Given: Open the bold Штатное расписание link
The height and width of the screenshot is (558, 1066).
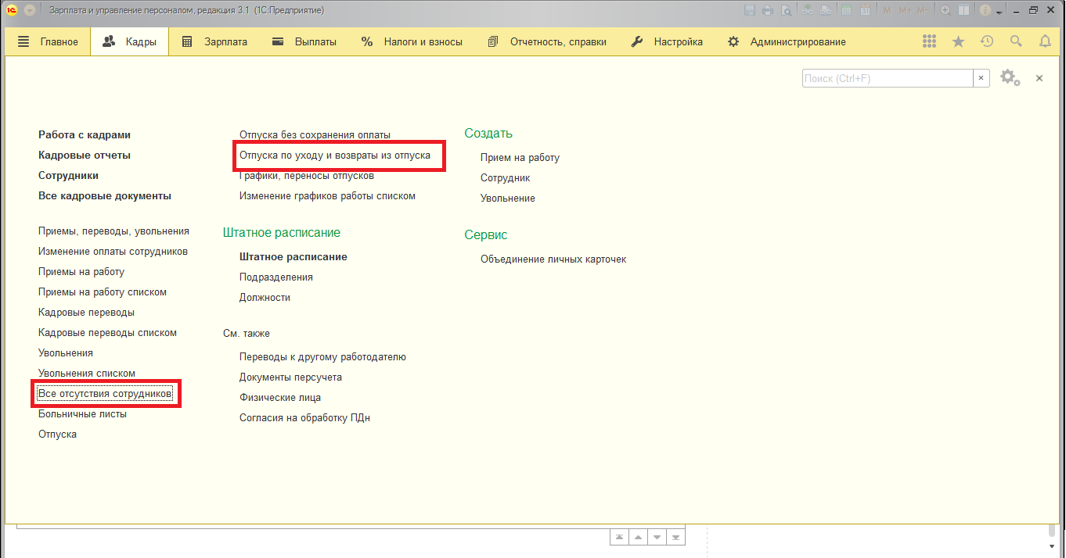Looking at the screenshot, I should tap(294, 256).
